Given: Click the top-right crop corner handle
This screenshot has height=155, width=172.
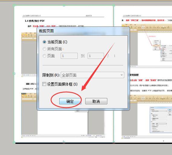Looking at the screenshot, I should coord(114,5).
